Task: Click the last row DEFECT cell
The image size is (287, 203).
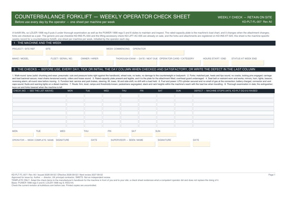Action: (x=234, y=126)
